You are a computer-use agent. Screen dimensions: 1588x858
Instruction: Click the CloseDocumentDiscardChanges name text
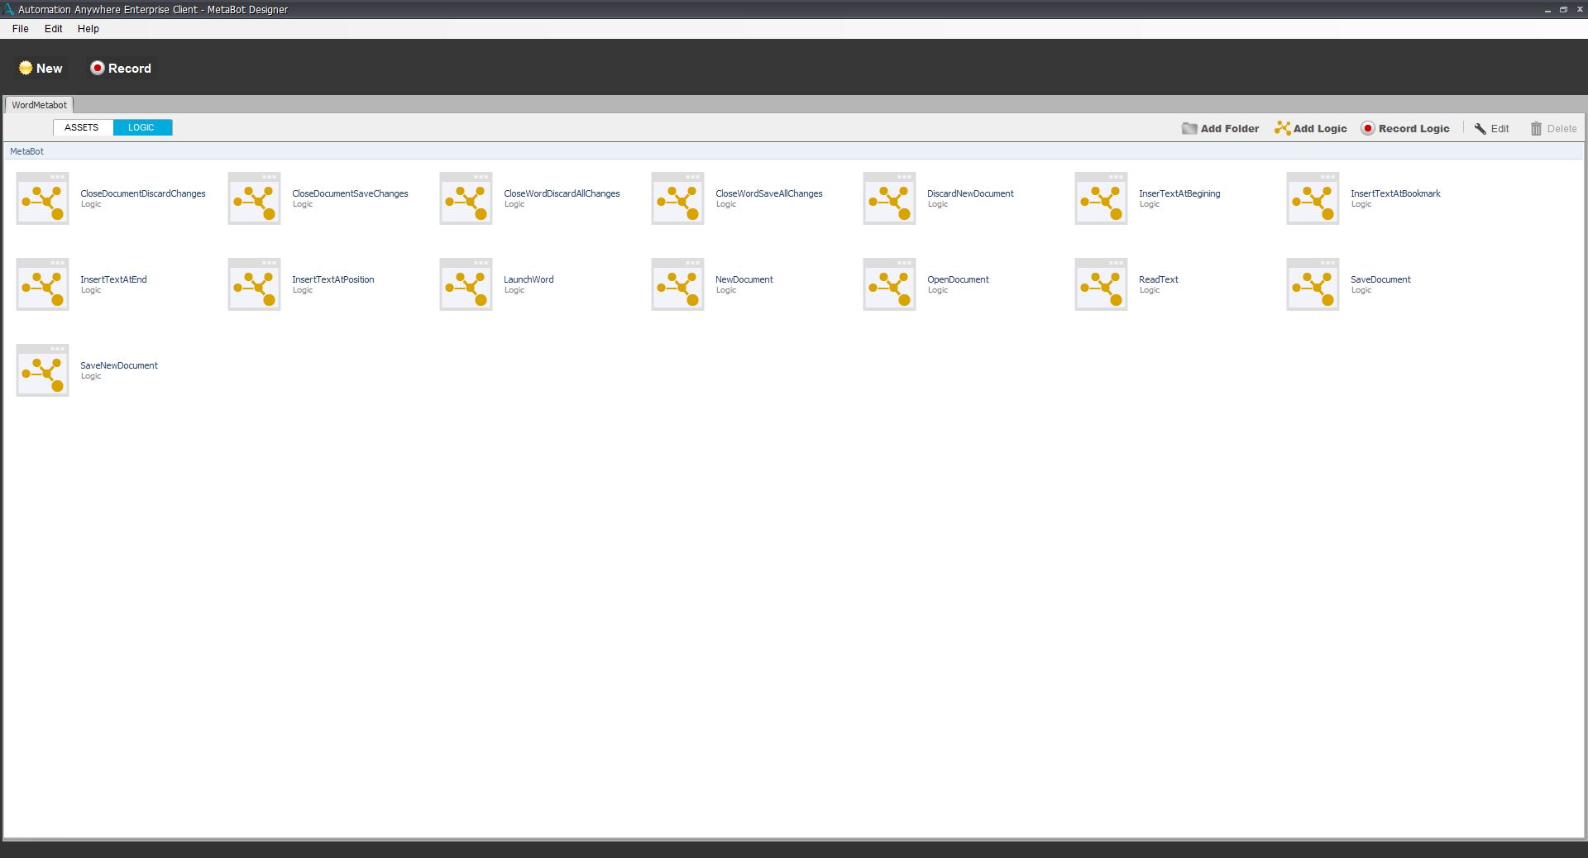click(143, 193)
